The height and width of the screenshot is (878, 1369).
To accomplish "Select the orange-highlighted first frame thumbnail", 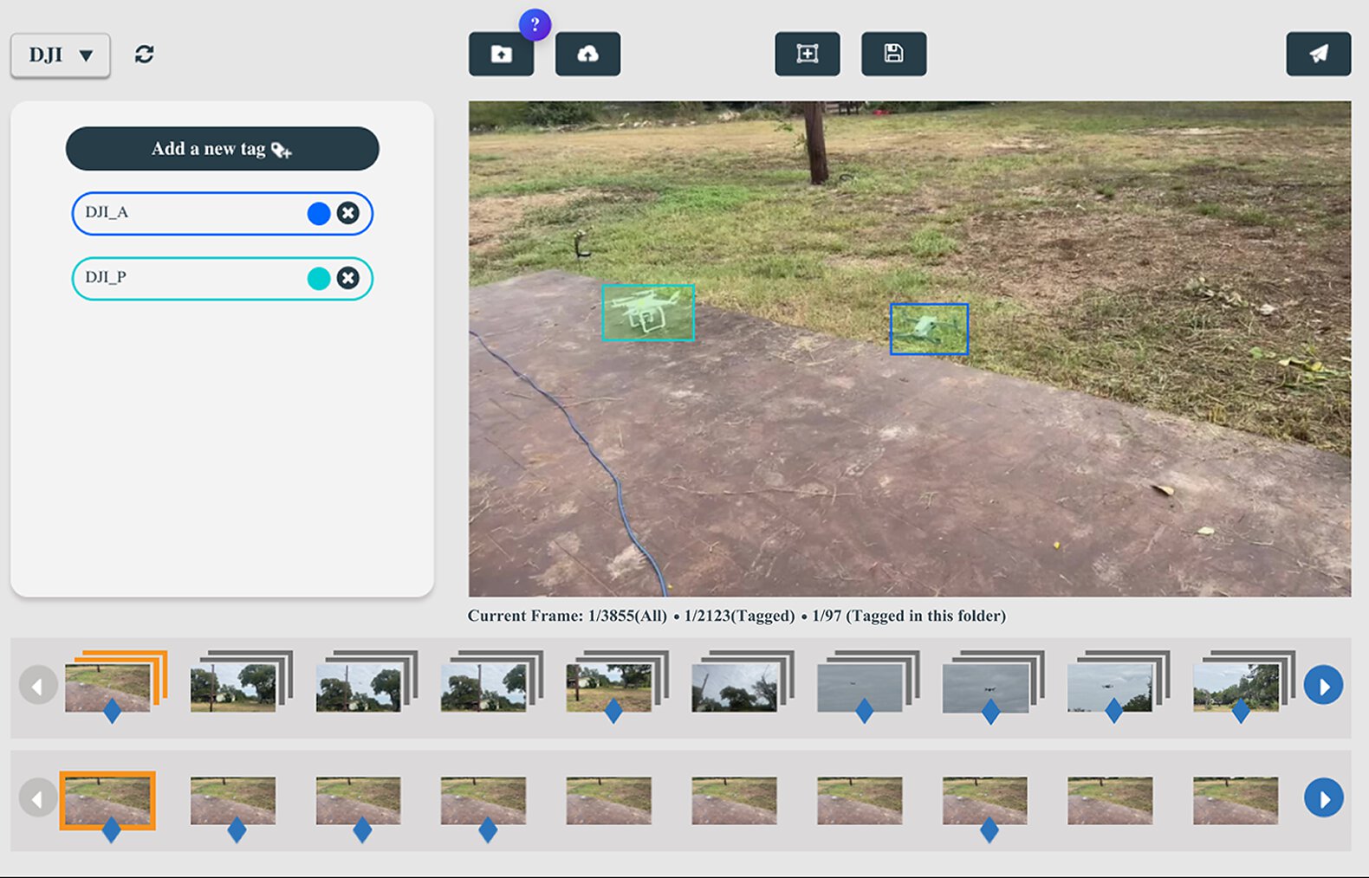I will [107, 800].
